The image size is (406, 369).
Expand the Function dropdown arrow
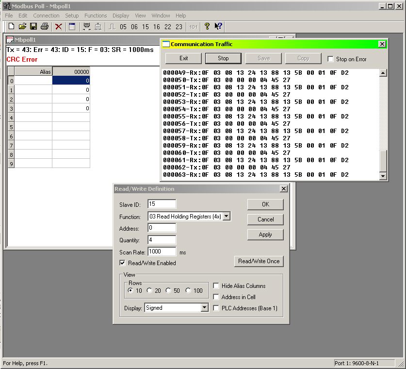227,216
